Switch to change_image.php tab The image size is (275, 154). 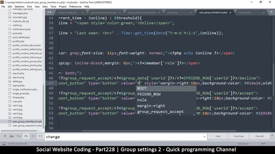tap(67, 12)
